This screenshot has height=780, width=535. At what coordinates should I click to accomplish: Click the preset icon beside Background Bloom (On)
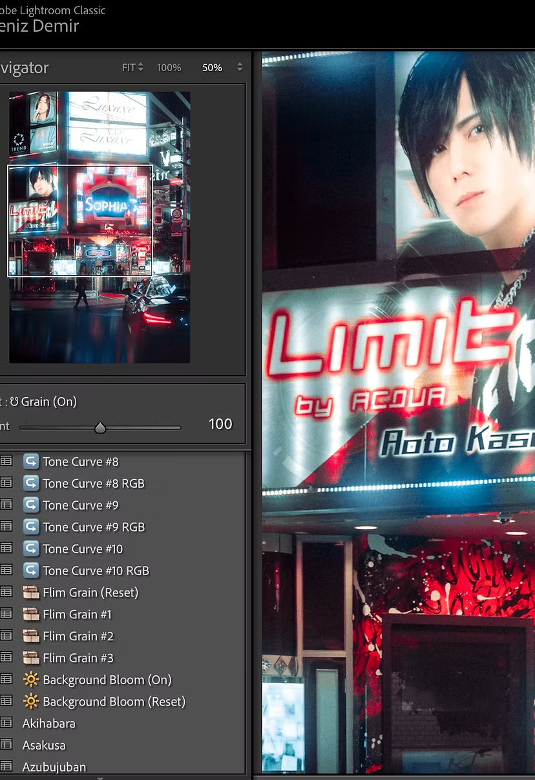point(6,680)
